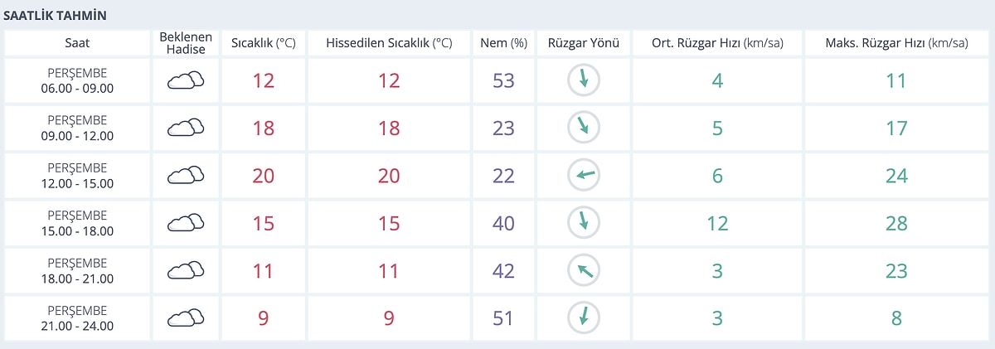This screenshot has height=349, width=995.
Task: Click the PERŞEMBE 15.00 - 18.00 time cell
Action: [78, 224]
